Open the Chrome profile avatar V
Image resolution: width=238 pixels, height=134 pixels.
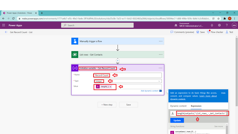230,18
